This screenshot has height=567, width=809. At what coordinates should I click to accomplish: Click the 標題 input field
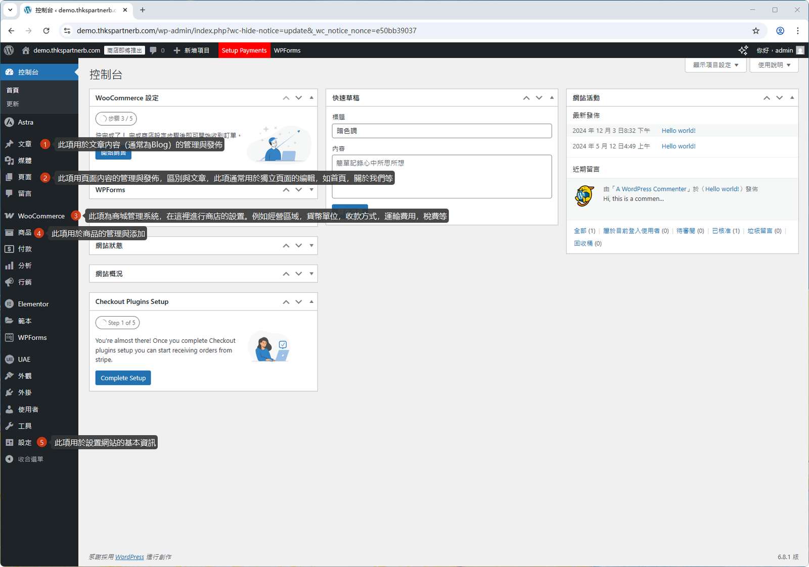click(x=442, y=131)
